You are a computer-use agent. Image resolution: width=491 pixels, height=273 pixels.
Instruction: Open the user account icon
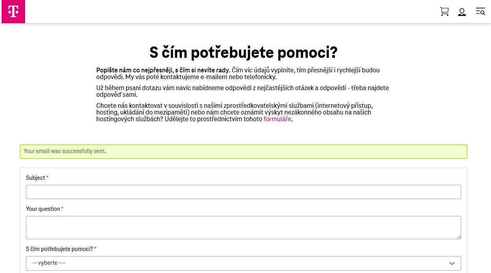(x=462, y=12)
